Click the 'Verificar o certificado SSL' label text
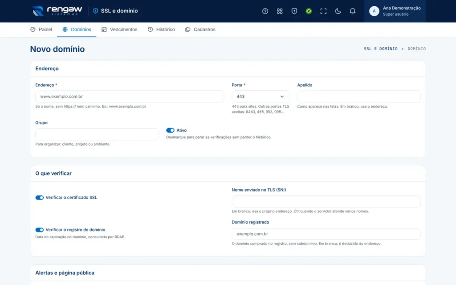 71,197
